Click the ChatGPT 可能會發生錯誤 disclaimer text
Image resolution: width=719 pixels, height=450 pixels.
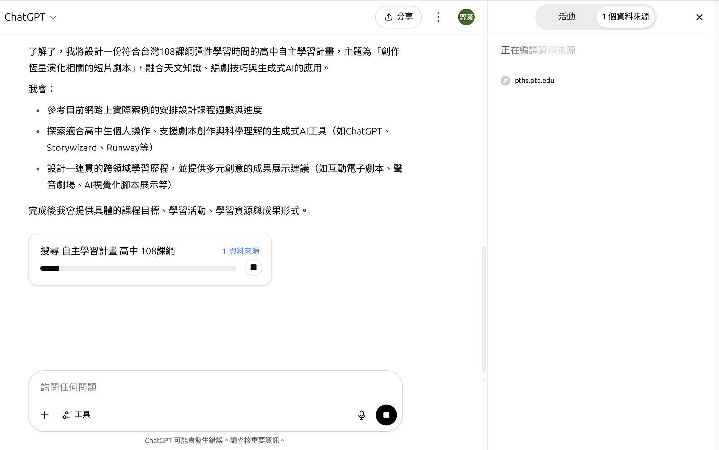pos(215,440)
